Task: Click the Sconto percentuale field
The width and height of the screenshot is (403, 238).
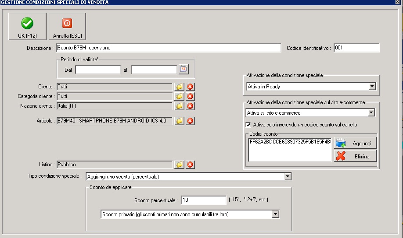Action: coord(204,200)
